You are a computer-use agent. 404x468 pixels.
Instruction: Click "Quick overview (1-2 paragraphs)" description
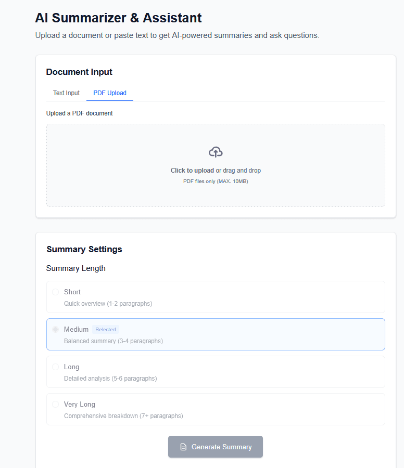pyautogui.click(x=108, y=304)
